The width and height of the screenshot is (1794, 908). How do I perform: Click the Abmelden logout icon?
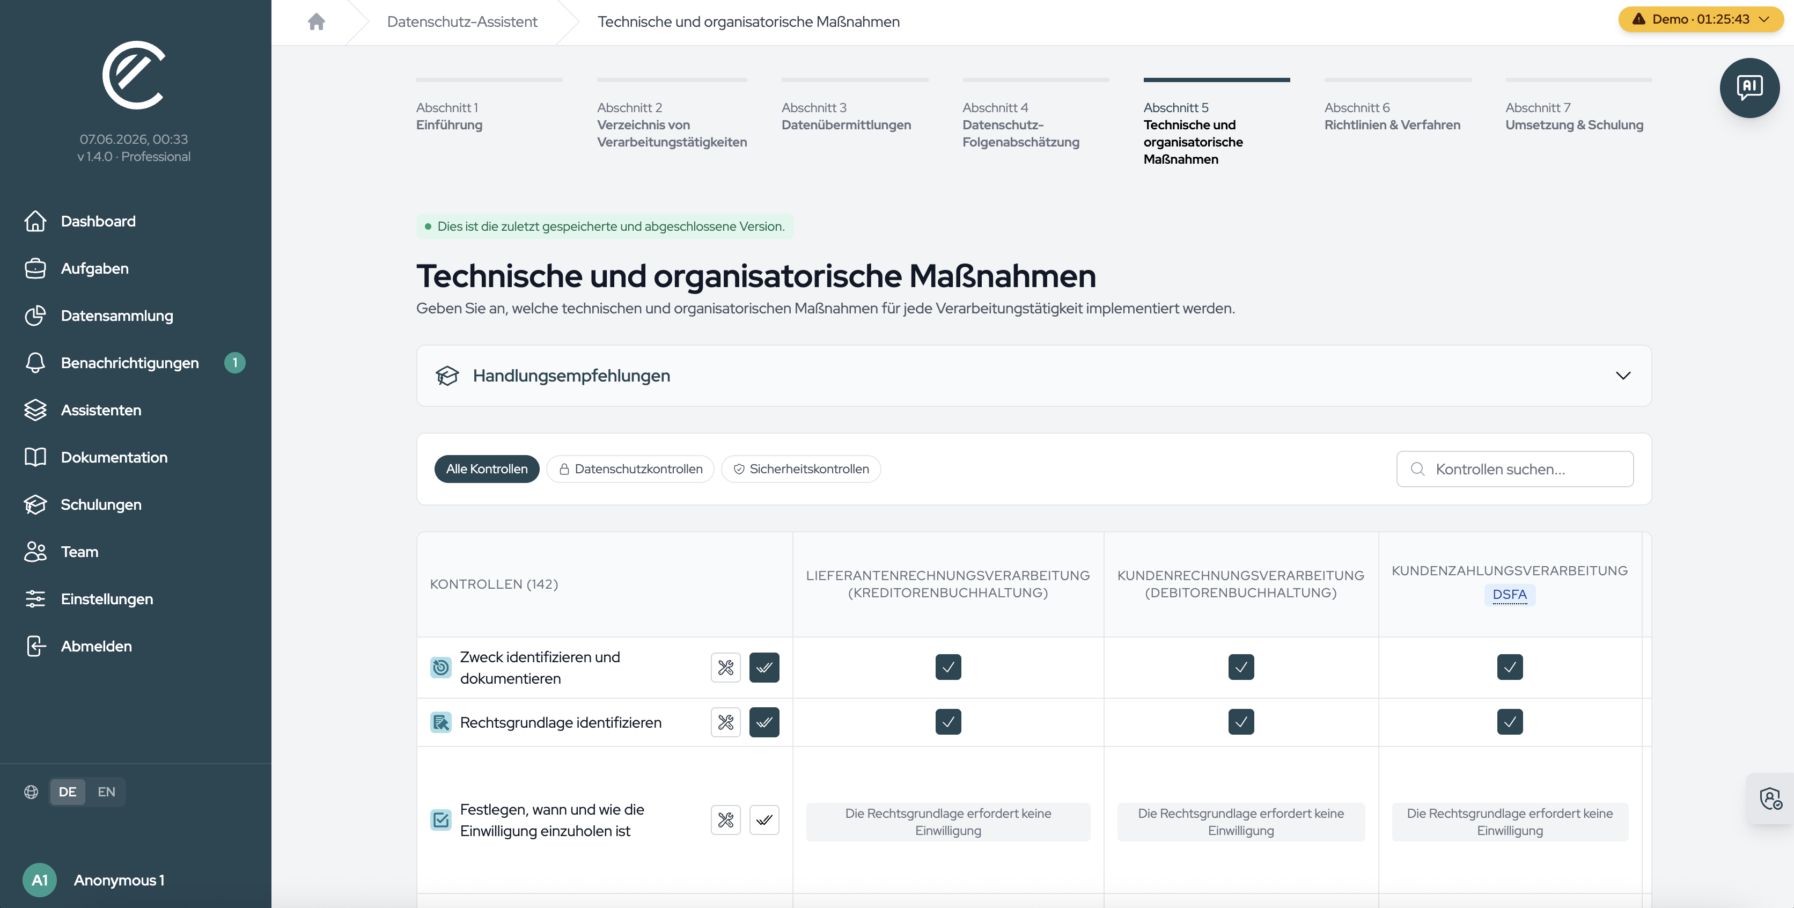click(x=35, y=646)
